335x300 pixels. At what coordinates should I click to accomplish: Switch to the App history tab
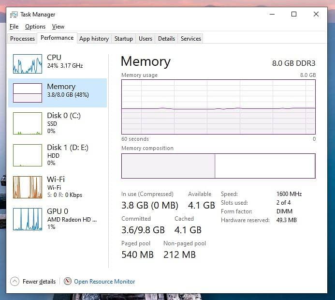click(x=94, y=39)
